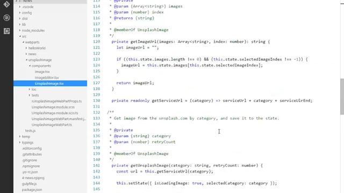Click '@memberOf UnsplashImage' on line 139
Viewport: 344px width, 193px height.
141,154
